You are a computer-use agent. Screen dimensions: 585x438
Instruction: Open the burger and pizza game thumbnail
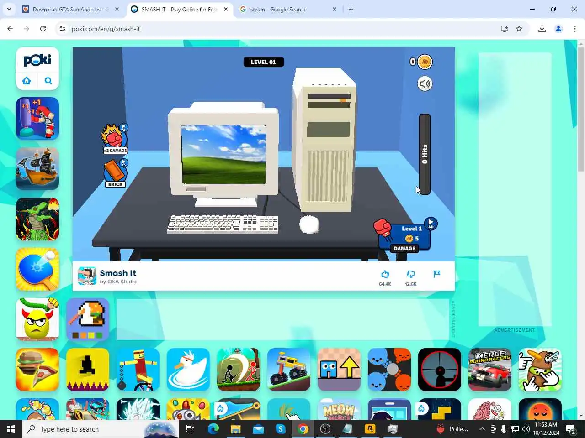[37, 370]
